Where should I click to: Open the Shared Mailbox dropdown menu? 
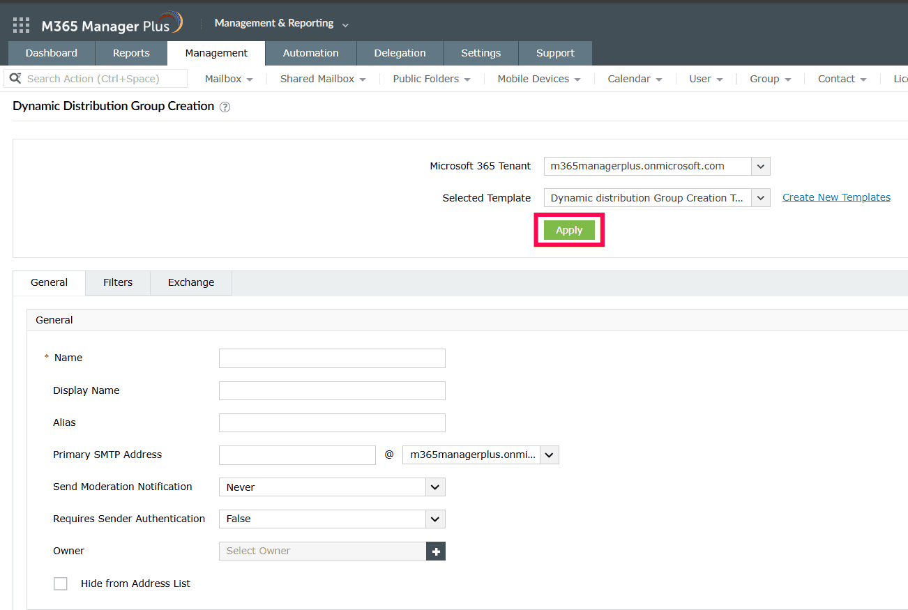click(323, 79)
